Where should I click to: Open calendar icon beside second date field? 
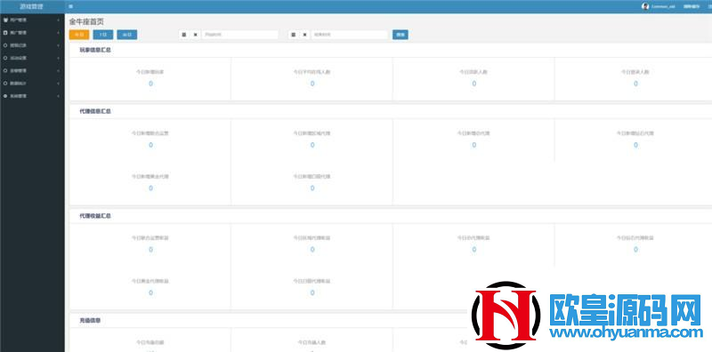tap(294, 35)
